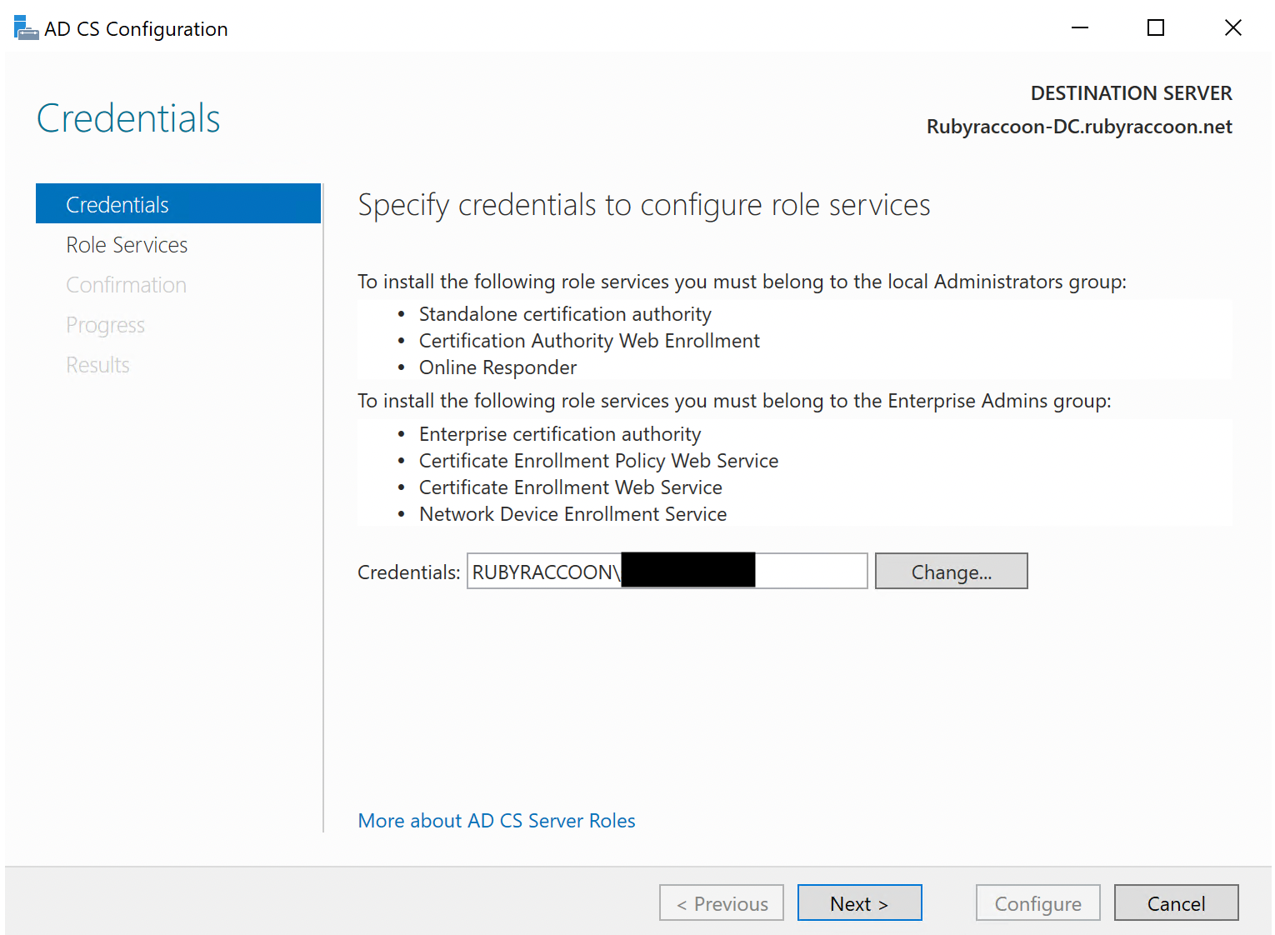This screenshot has height=935, width=1275.
Task: Minimize the AD CS Configuration window
Action: [1079, 27]
